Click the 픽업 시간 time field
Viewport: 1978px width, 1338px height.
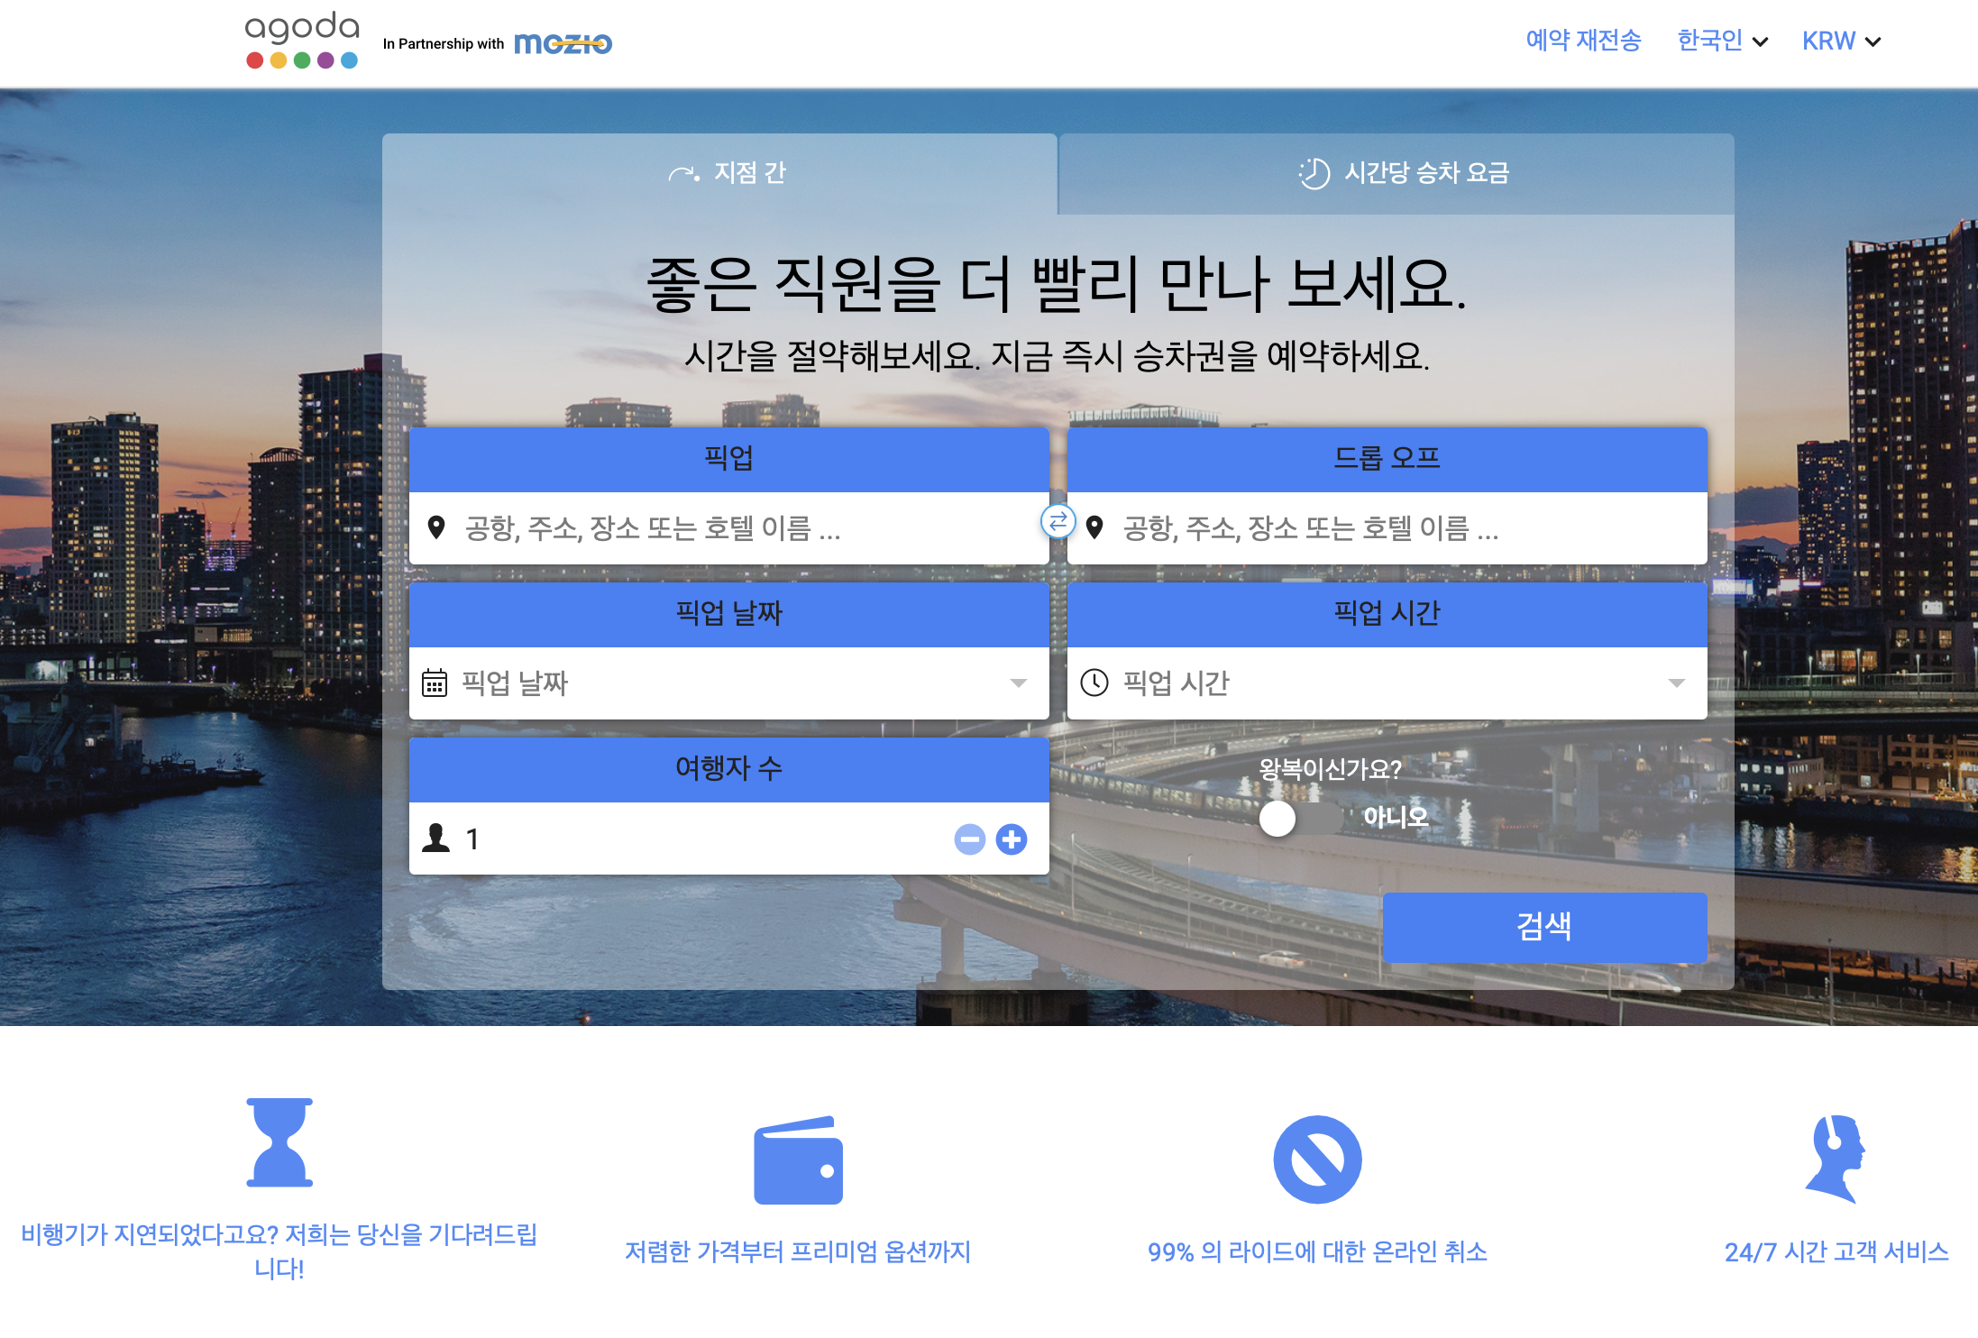pyautogui.click(x=1387, y=683)
